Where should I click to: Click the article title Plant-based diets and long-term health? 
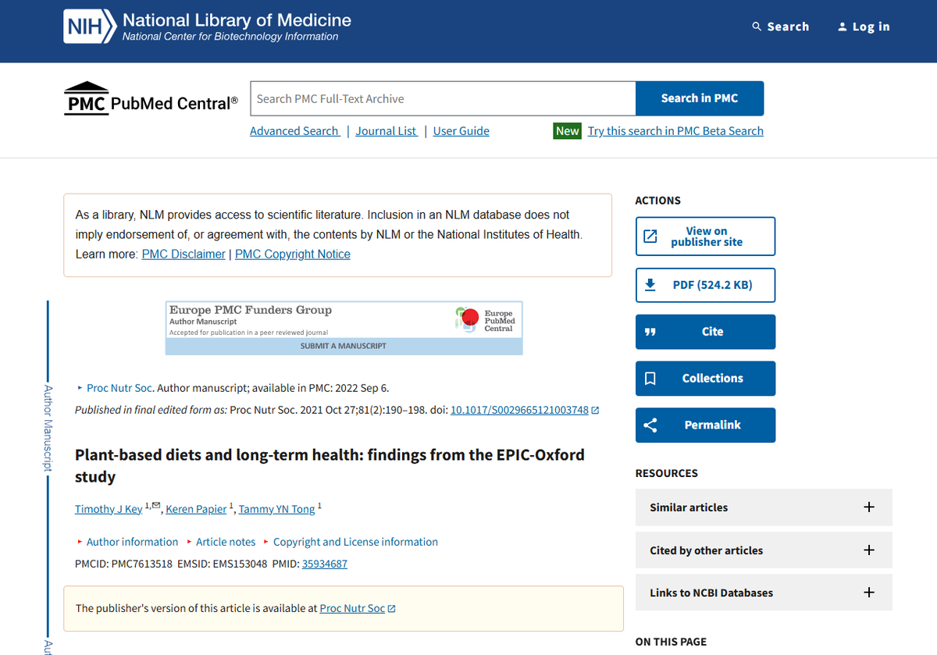click(330, 465)
